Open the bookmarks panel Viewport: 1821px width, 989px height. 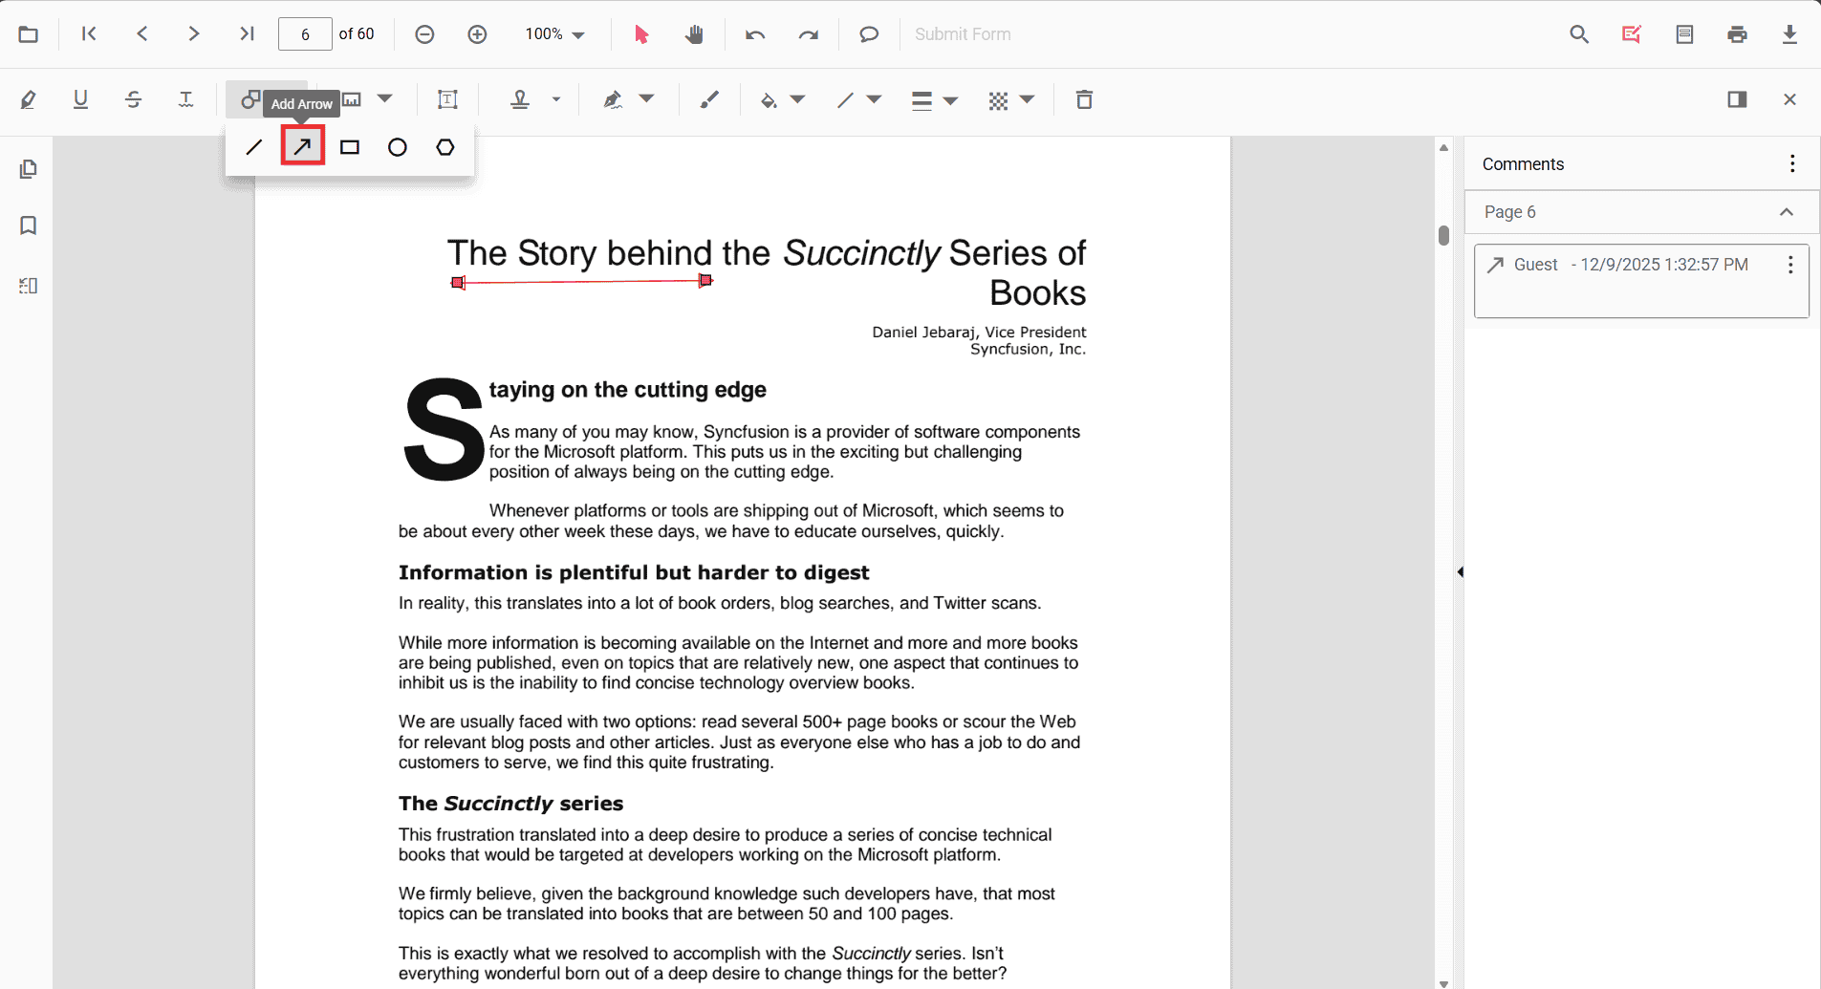coord(29,226)
